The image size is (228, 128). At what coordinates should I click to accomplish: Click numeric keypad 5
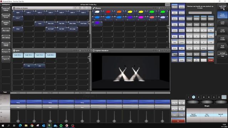pyautogui.click(x=196, y=36)
